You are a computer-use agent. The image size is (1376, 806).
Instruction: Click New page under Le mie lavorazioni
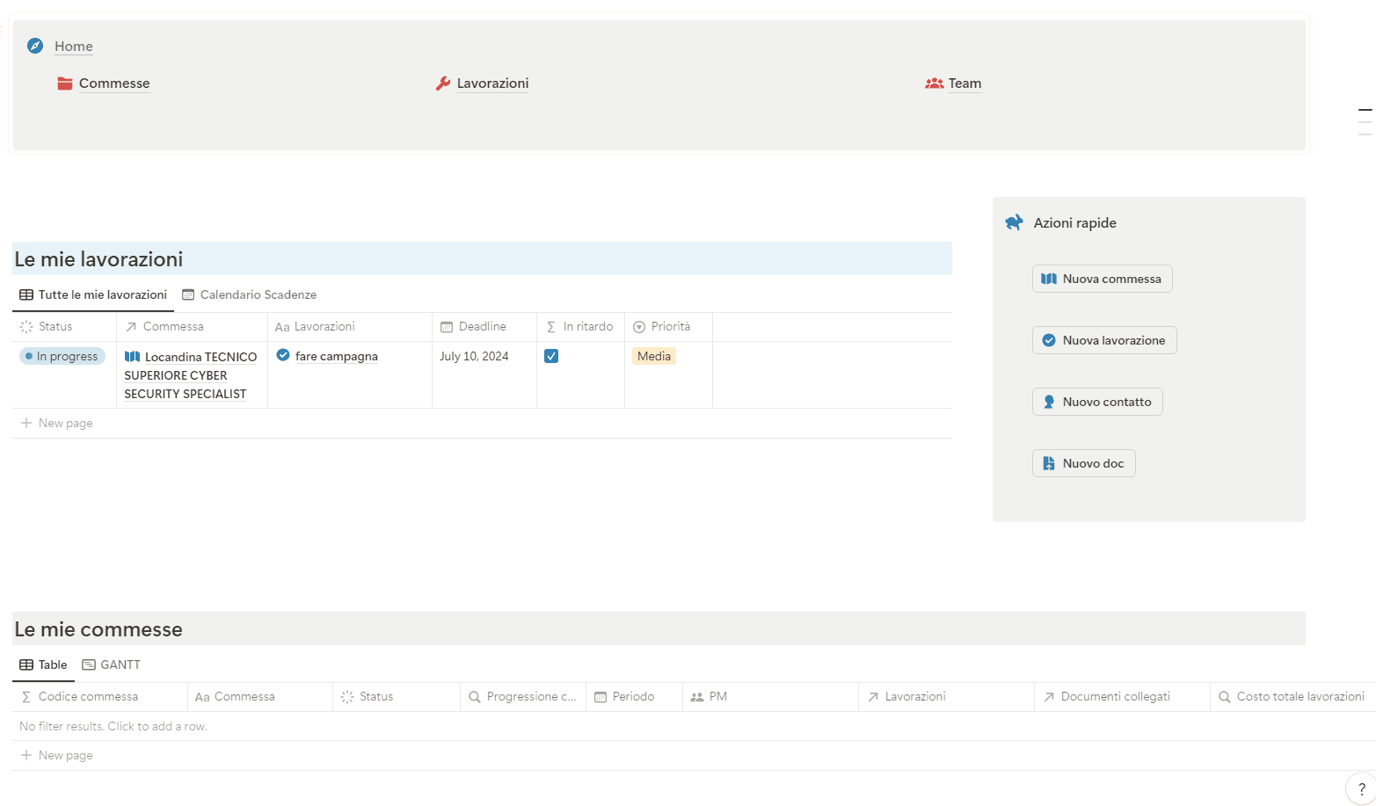click(64, 423)
